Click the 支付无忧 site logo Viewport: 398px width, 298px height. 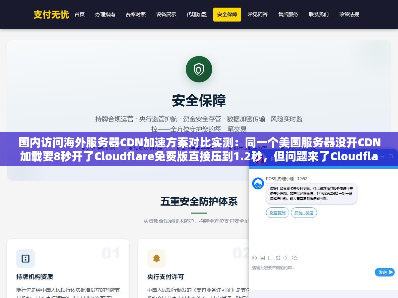click(51, 15)
